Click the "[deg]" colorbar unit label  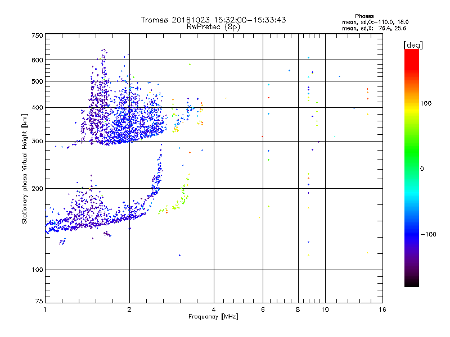pyautogui.click(x=413, y=45)
